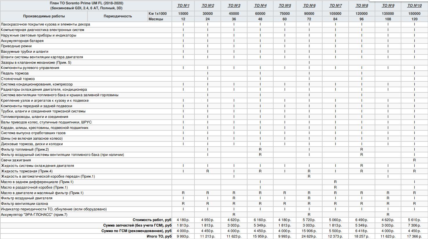Click the ТО №2 header link
Image resolution: width=428 pixels, height=239 pixels.
tap(208, 6)
